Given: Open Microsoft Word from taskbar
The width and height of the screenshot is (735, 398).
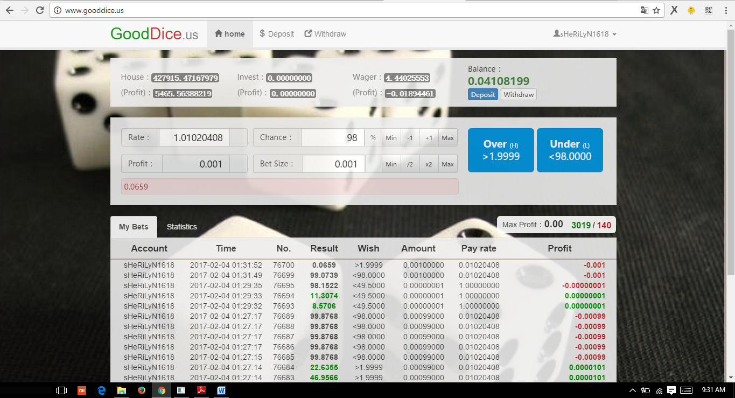Looking at the screenshot, I should point(221,390).
